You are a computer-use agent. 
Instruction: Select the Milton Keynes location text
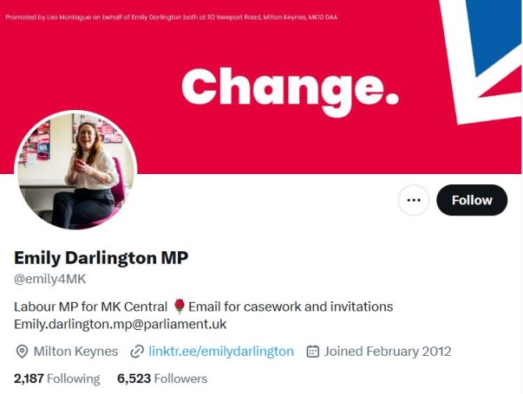75,352
